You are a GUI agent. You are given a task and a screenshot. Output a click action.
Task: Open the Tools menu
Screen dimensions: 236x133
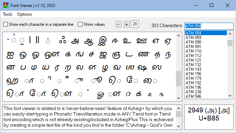(x=8, y=14)
